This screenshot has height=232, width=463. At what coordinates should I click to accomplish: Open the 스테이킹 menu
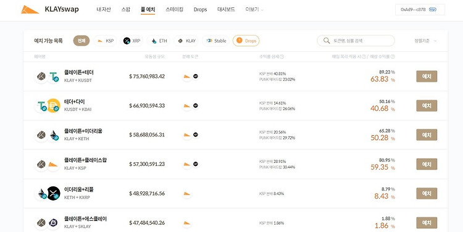175,9
